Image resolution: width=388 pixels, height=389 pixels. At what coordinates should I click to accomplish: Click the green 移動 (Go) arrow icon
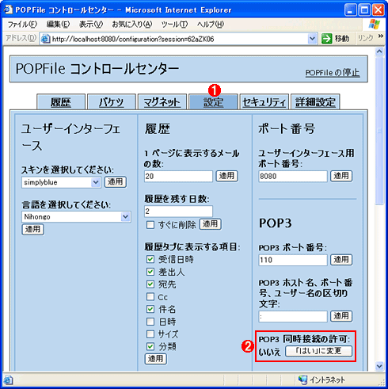pos(326,39)
